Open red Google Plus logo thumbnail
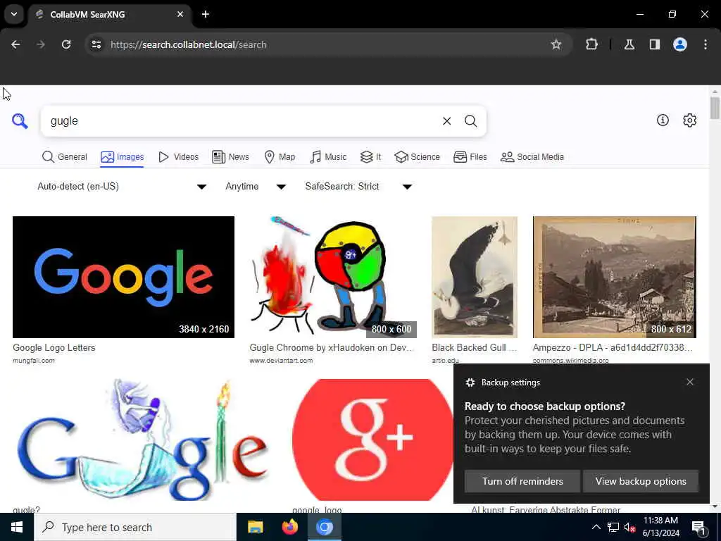This screenshot has height=541, width=721. [x=373, y=440]
